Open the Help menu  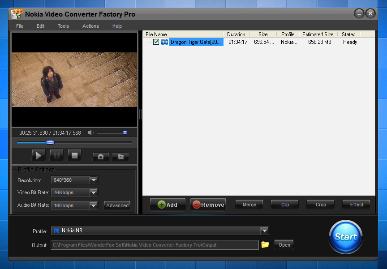click(117, 26)
